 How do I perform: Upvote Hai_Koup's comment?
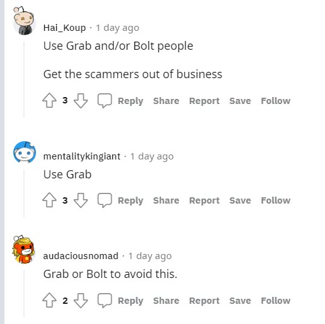[49, 100]
